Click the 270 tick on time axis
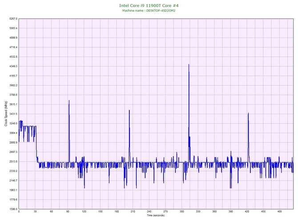This screenshot has height=223, width=298. click(165, 211)
